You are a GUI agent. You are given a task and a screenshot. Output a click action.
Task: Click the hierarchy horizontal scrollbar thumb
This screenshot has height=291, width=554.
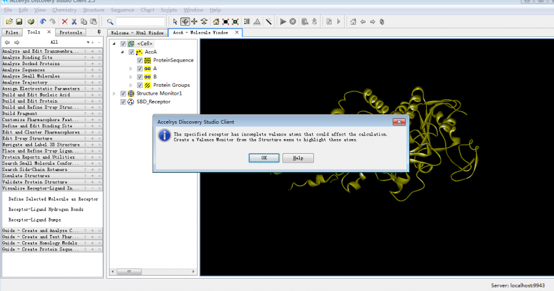pyautogui.click(x=129, y=271)
